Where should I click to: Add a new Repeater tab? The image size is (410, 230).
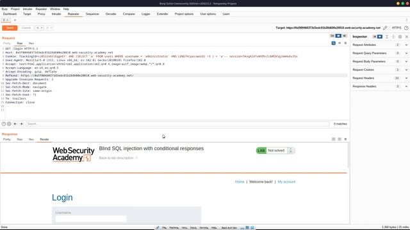click(x=15, y=20)
